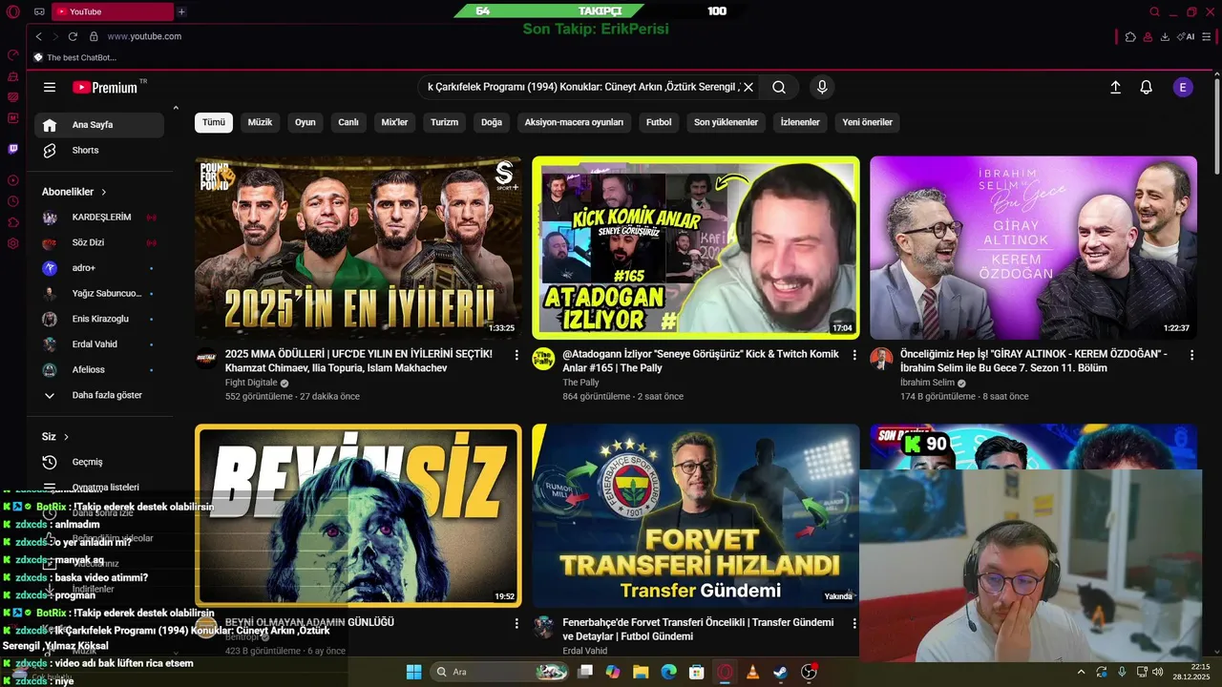Viewport: 1222px width, 687px height.
Task: Select the Son yüklenenler chip
Action: point(726,122)
